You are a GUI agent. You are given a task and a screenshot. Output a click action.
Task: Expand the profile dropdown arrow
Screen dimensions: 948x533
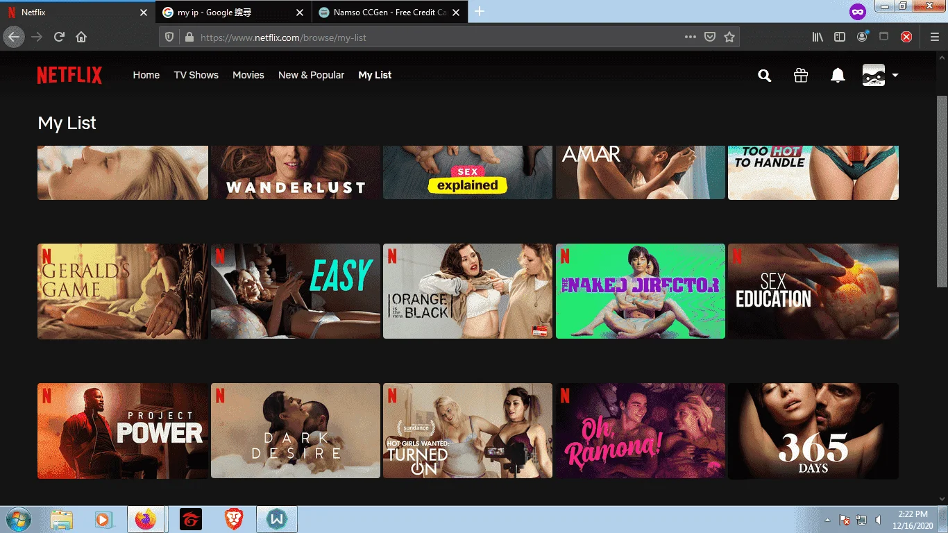tap(895, 75)
